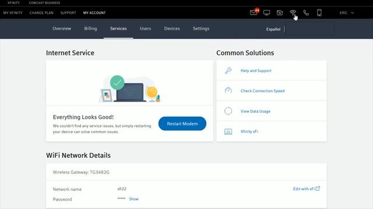Screen dimensions: 373x209
Task: Click the external link icon next to Edit with xFi
Action: point(318,189)
